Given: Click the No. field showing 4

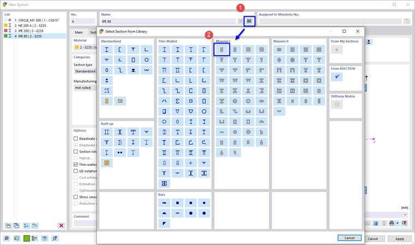Looking at the screenshot, I should (x=83, y=21).
